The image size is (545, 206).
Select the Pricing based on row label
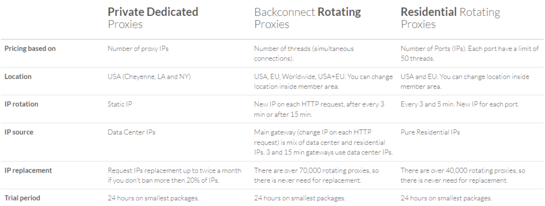coord(30,48)
